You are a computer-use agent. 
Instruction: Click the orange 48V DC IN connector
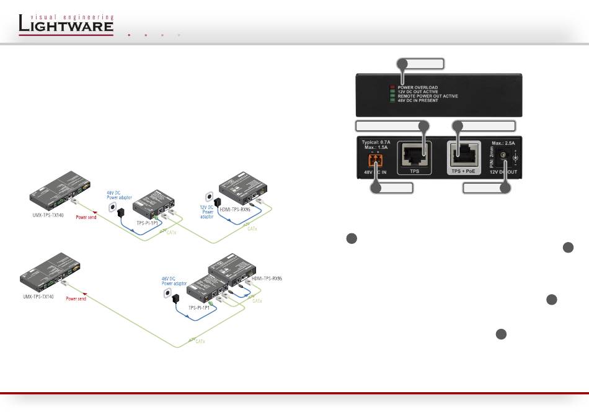click(375, 160)
